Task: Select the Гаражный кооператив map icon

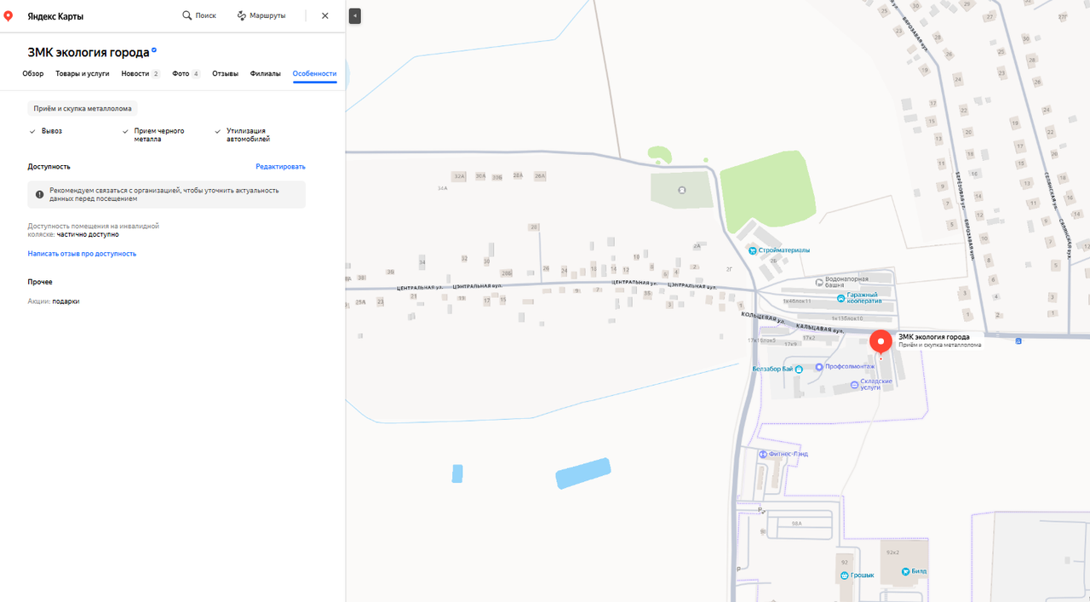Action: [x=841, y=298]
